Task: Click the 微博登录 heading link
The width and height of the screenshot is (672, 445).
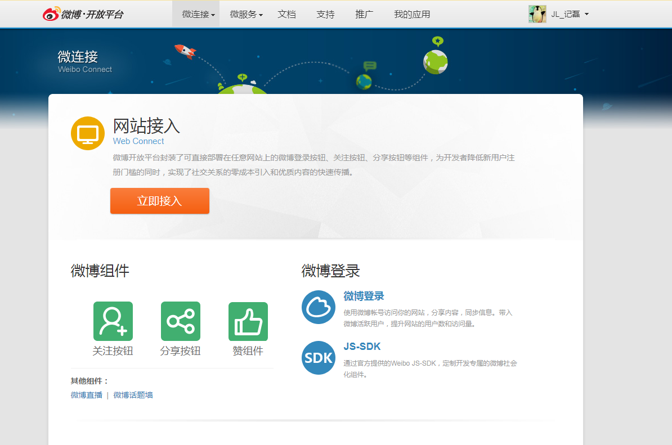Action: tap(364, 295)
